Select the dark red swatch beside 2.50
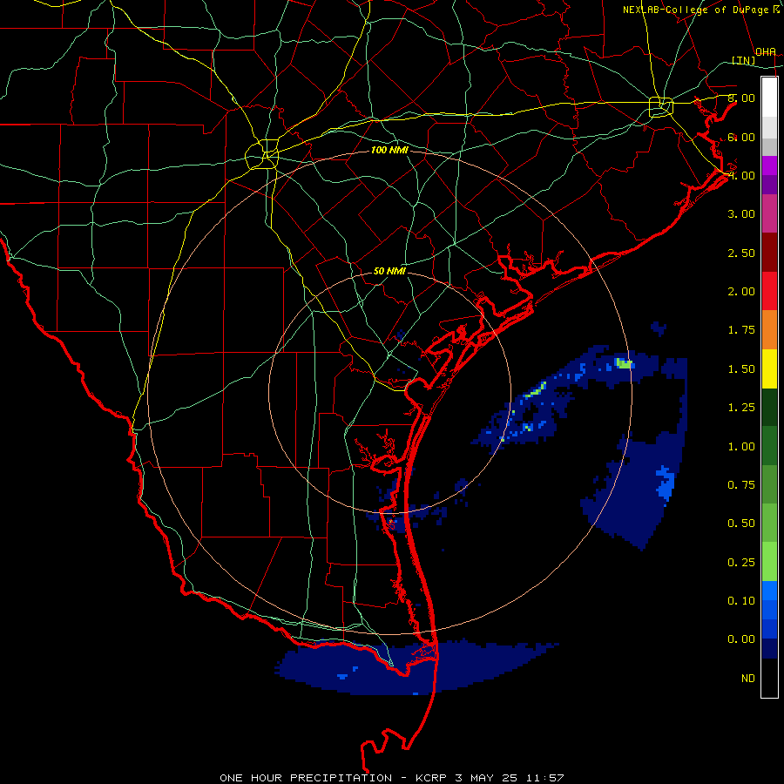This screenshot has height=784, width=784. (769, 253)
